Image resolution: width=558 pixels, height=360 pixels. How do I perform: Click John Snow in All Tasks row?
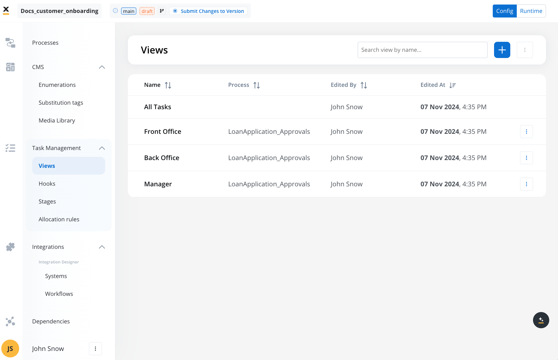346,107
